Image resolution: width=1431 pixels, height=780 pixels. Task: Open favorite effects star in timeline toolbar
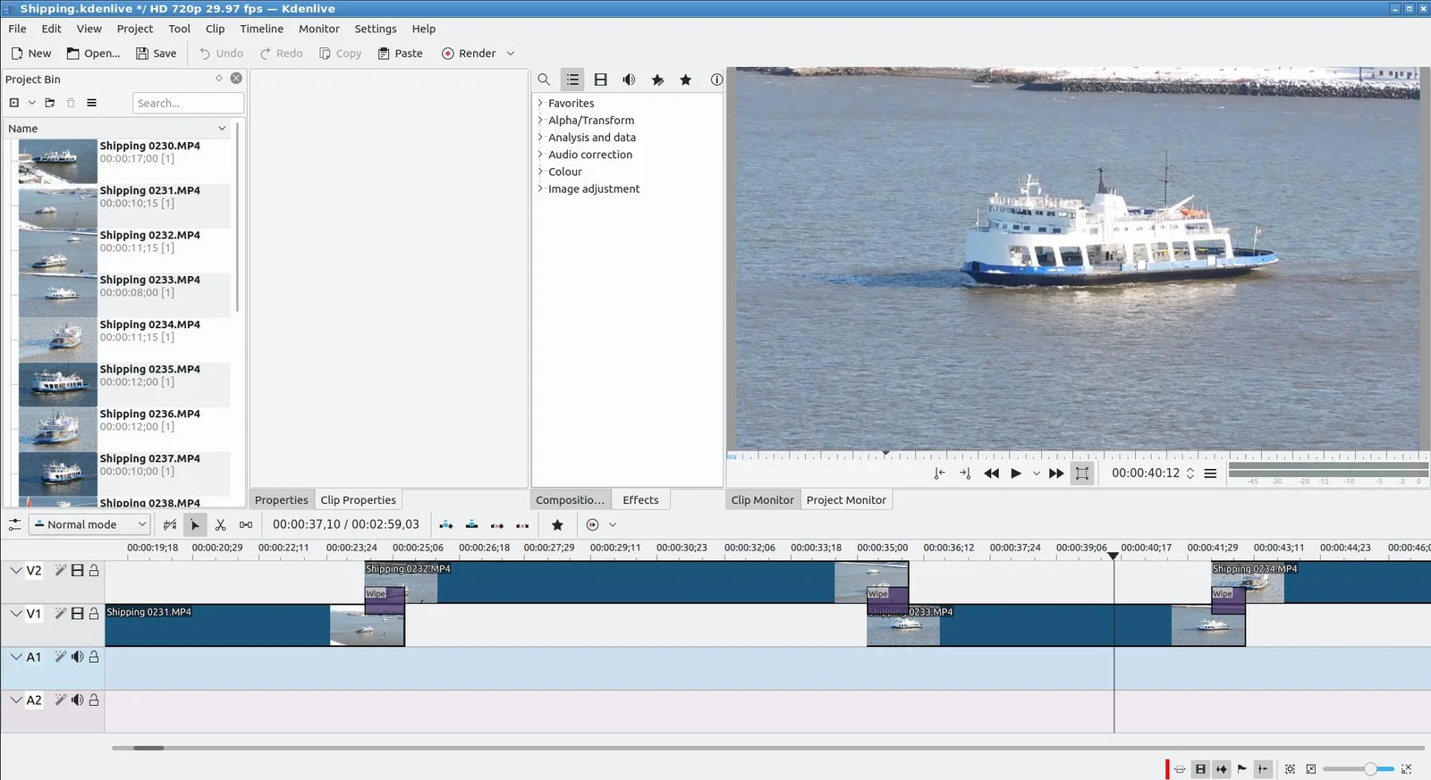click(x=557, y=525)
